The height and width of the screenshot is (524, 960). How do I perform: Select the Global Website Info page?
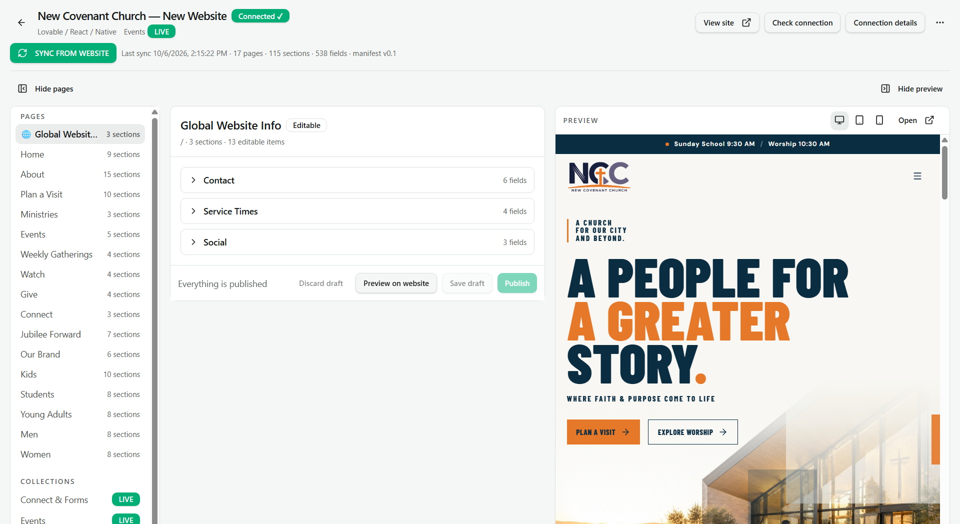80,134
